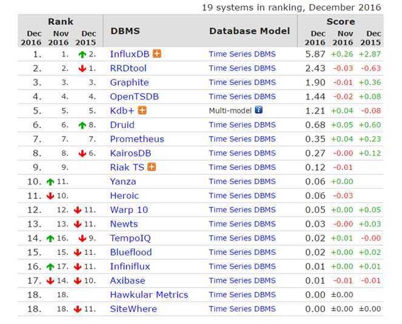This screenshot has width=402, height=324.
Task: Click the plus icon next to InfluxDB
Action: coord(157,54)
